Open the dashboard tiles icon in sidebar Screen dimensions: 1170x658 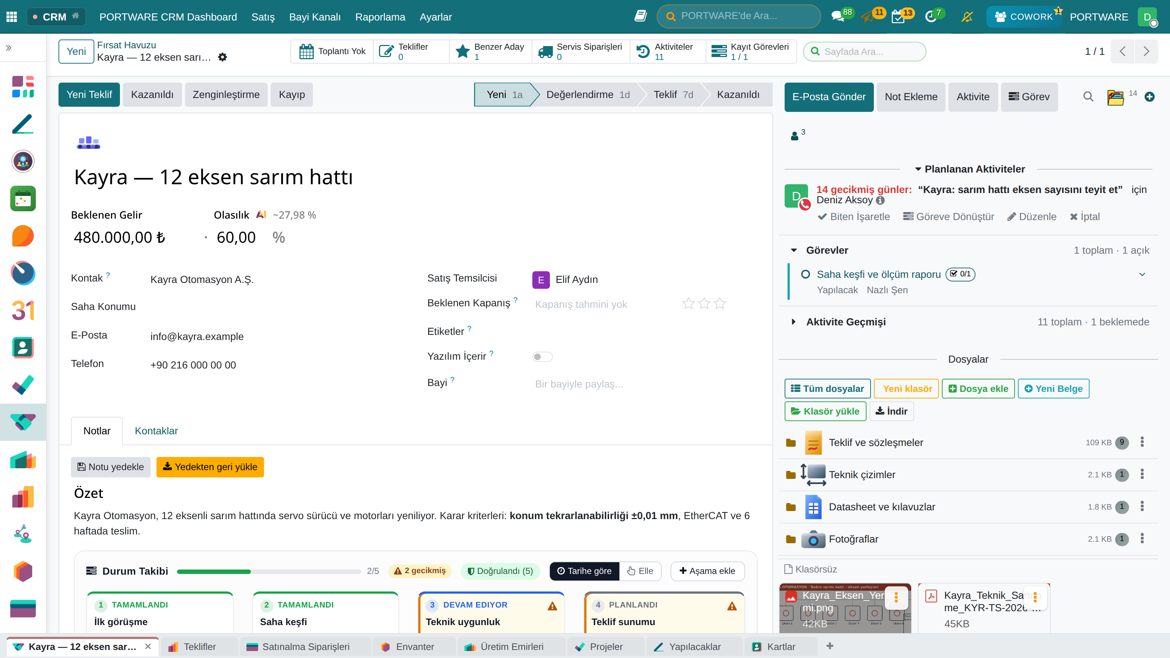(x=23, y=87)
